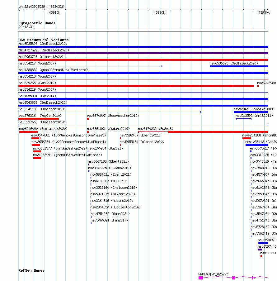Viewport: 277px width, 281px height.
Task: Select the 22q13.31 cytogenetic band label
Action: [x=26, y=27]
